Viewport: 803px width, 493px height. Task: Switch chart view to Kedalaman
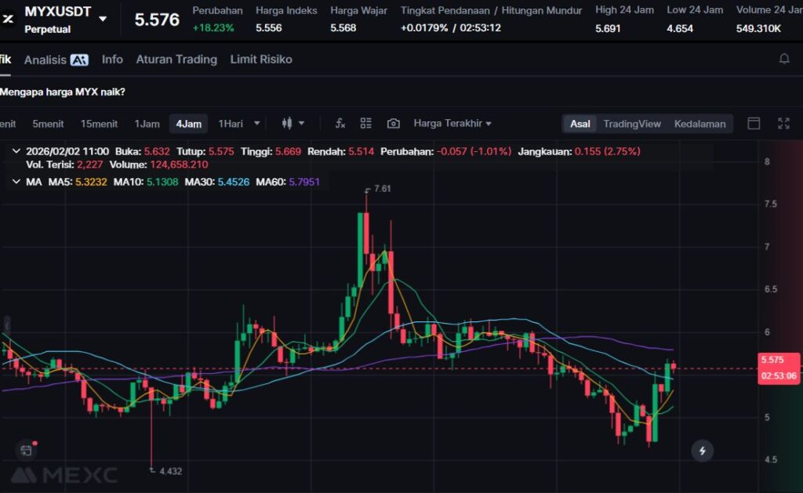[x=699, y=124]
